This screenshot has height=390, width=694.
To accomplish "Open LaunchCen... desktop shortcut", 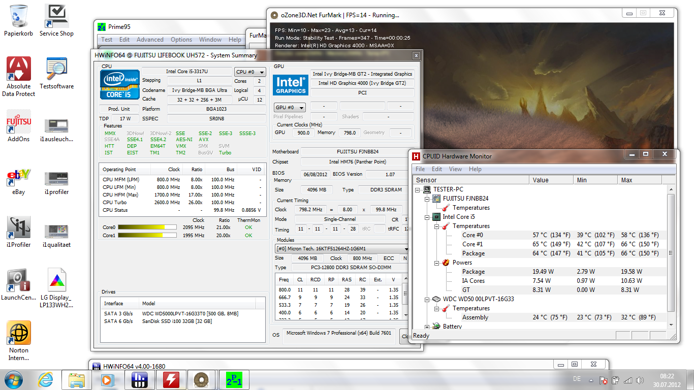I will tap(19, 284).
